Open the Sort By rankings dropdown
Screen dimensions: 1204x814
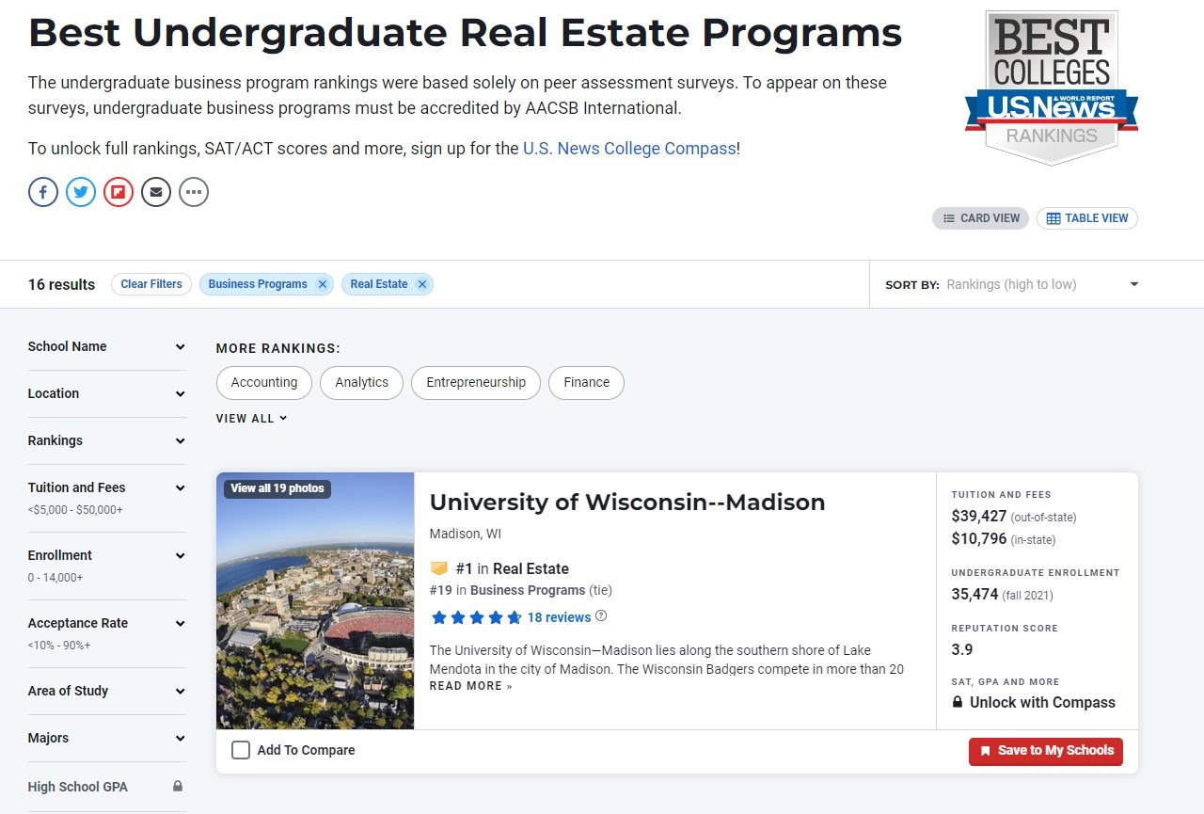[x=1038, y=283]
